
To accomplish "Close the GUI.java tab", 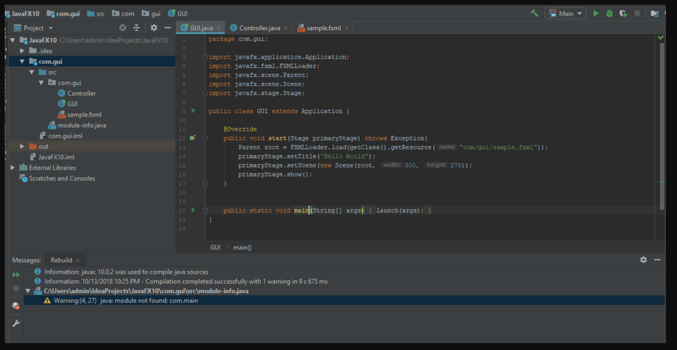I will click(x=218, y=28).
